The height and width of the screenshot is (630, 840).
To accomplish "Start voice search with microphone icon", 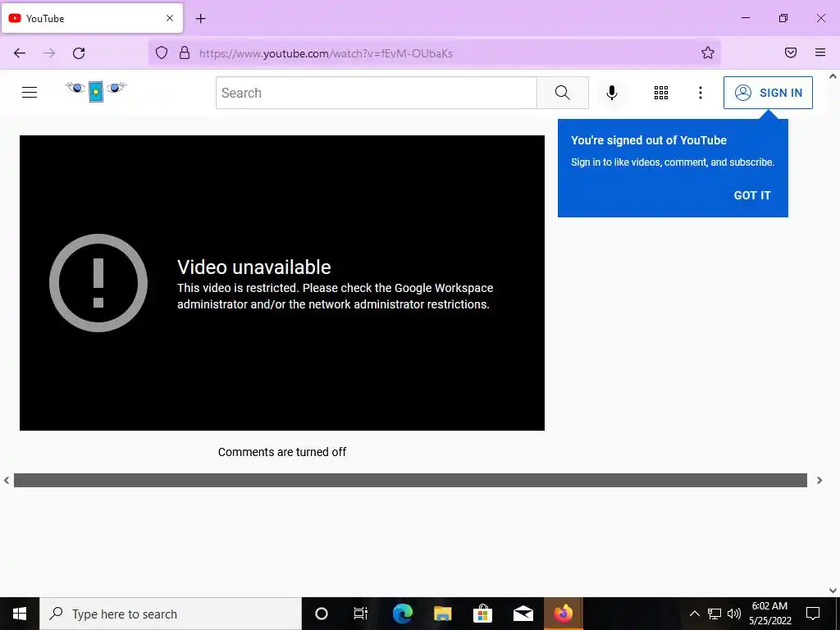I will (x=612, y=93).
